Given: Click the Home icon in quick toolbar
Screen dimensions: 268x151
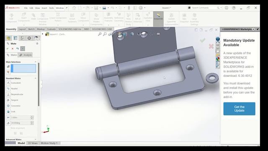Looking at the screenshot, I should [74, 8].
